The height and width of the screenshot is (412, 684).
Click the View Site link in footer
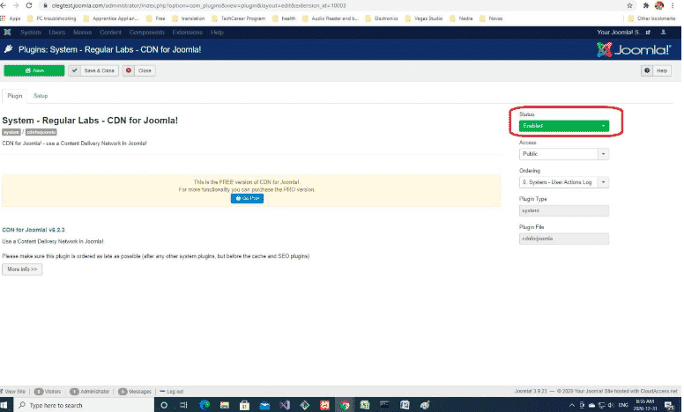[13, 392]
